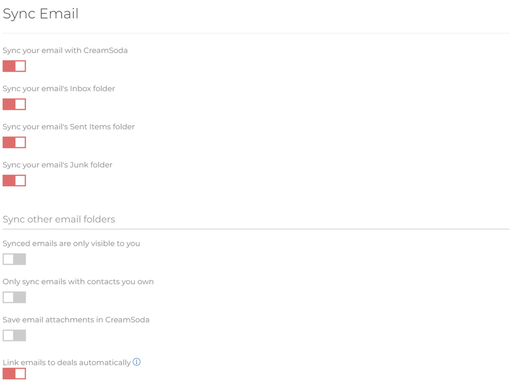Enable Save email attachments in CreamSoda switch
This screenshot has height=389, width=515.
click(15, 335)
